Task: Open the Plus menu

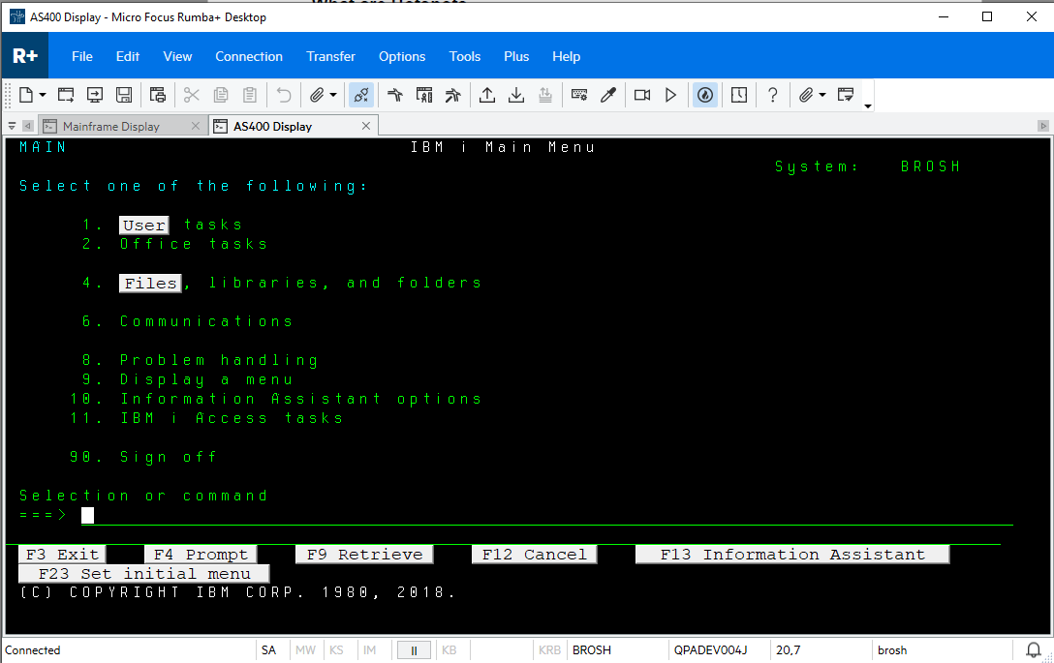Action: coord(516,56)
